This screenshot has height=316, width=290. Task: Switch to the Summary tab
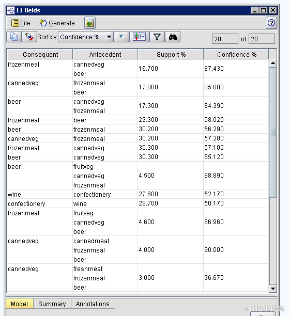pyautogui.click(x=52, y=304)
